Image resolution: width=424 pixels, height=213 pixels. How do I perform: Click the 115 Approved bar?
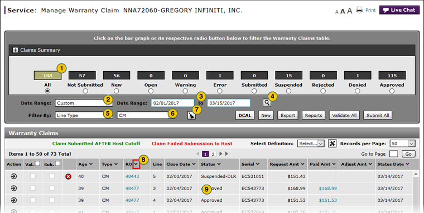pyautogui.click(x=392, y=76)
